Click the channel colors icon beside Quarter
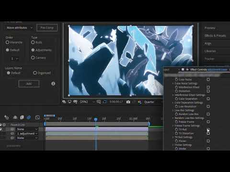 (x=140, y=102)
